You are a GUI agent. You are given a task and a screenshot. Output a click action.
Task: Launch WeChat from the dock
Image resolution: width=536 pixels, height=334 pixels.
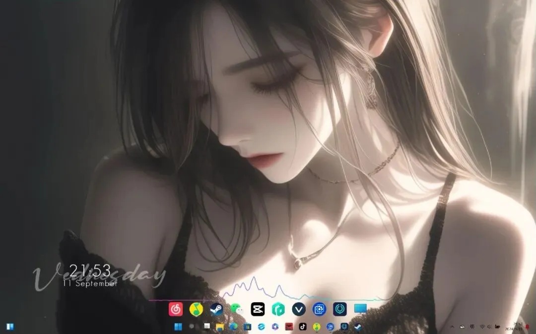(x=237, y=309)
